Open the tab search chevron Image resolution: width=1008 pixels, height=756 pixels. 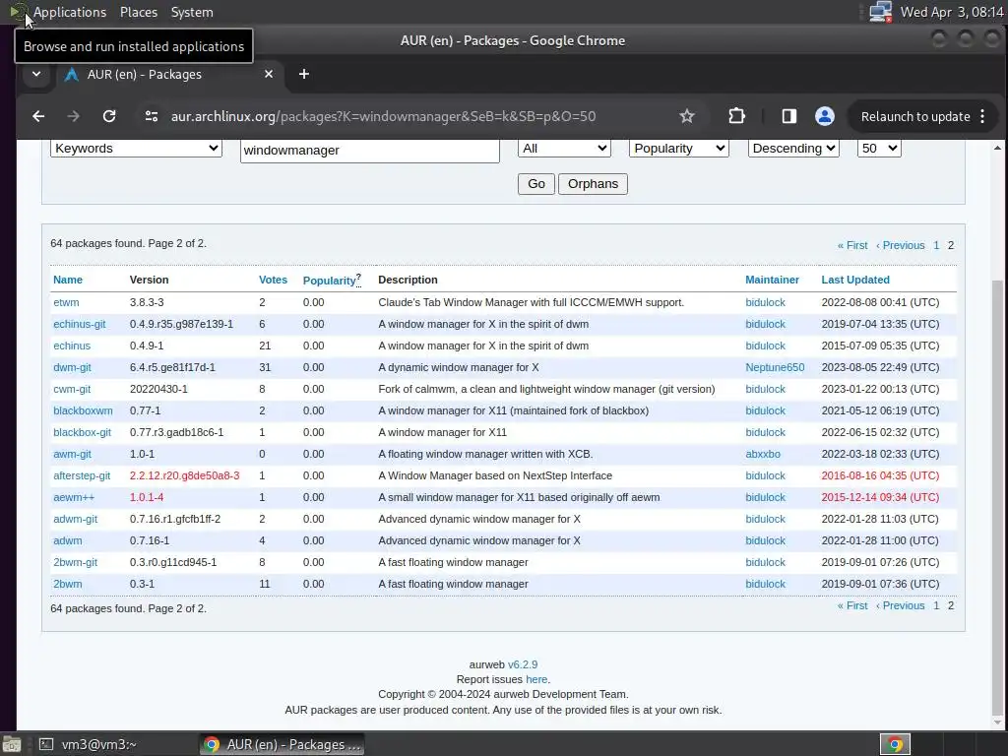coord(36,74)
